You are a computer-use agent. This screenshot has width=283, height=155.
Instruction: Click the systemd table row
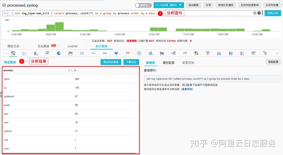click(71, 97)
